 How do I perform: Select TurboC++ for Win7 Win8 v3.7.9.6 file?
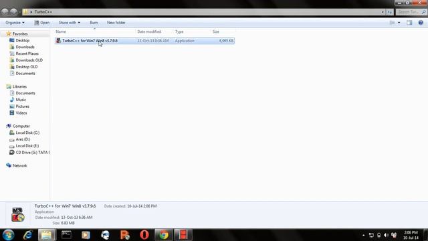tap(144, 41)
